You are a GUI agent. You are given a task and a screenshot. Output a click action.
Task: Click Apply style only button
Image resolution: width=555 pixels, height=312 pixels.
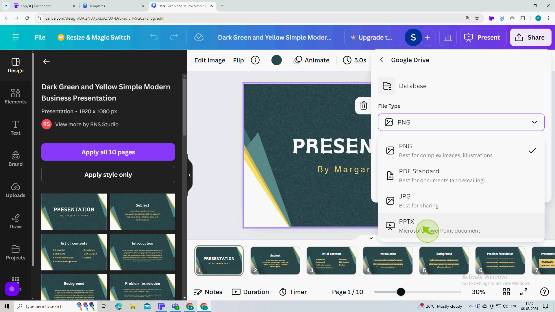(x=108, y=174)
